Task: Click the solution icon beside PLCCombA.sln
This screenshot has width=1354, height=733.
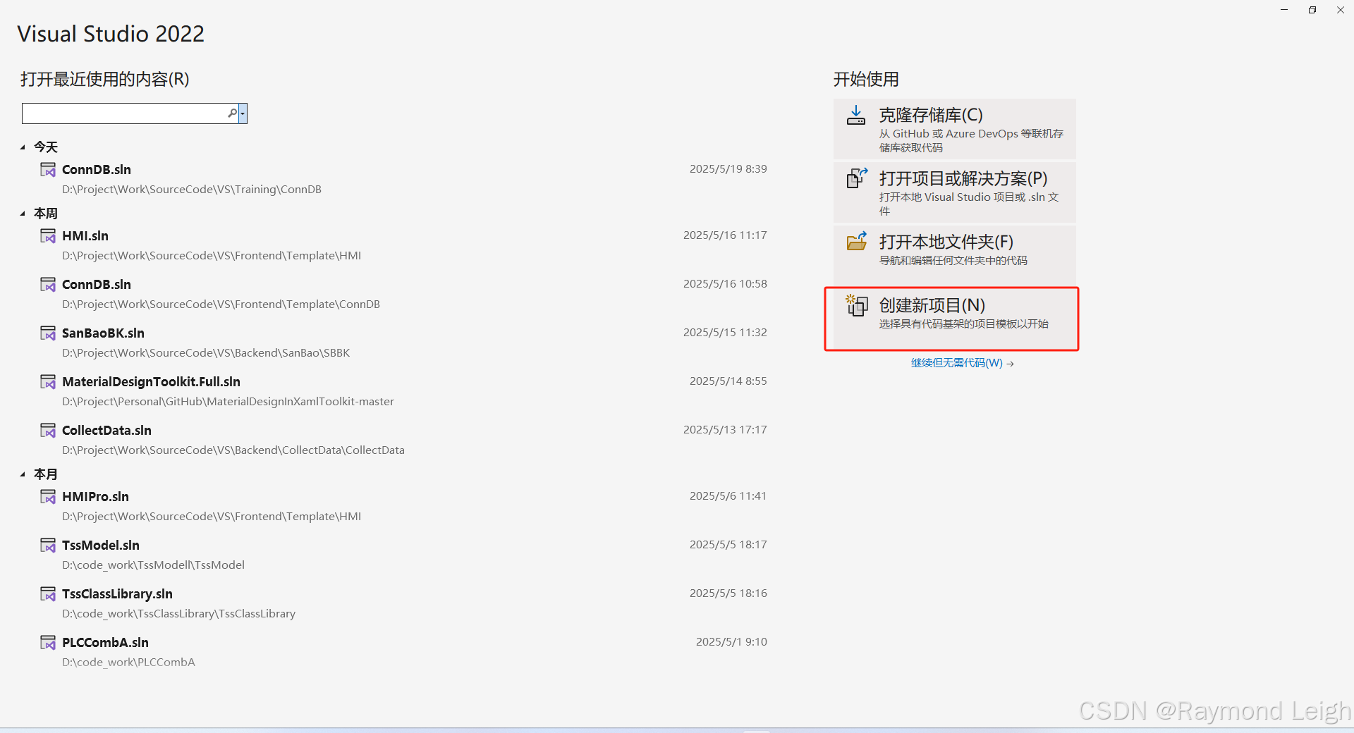Action: point(48,643)
